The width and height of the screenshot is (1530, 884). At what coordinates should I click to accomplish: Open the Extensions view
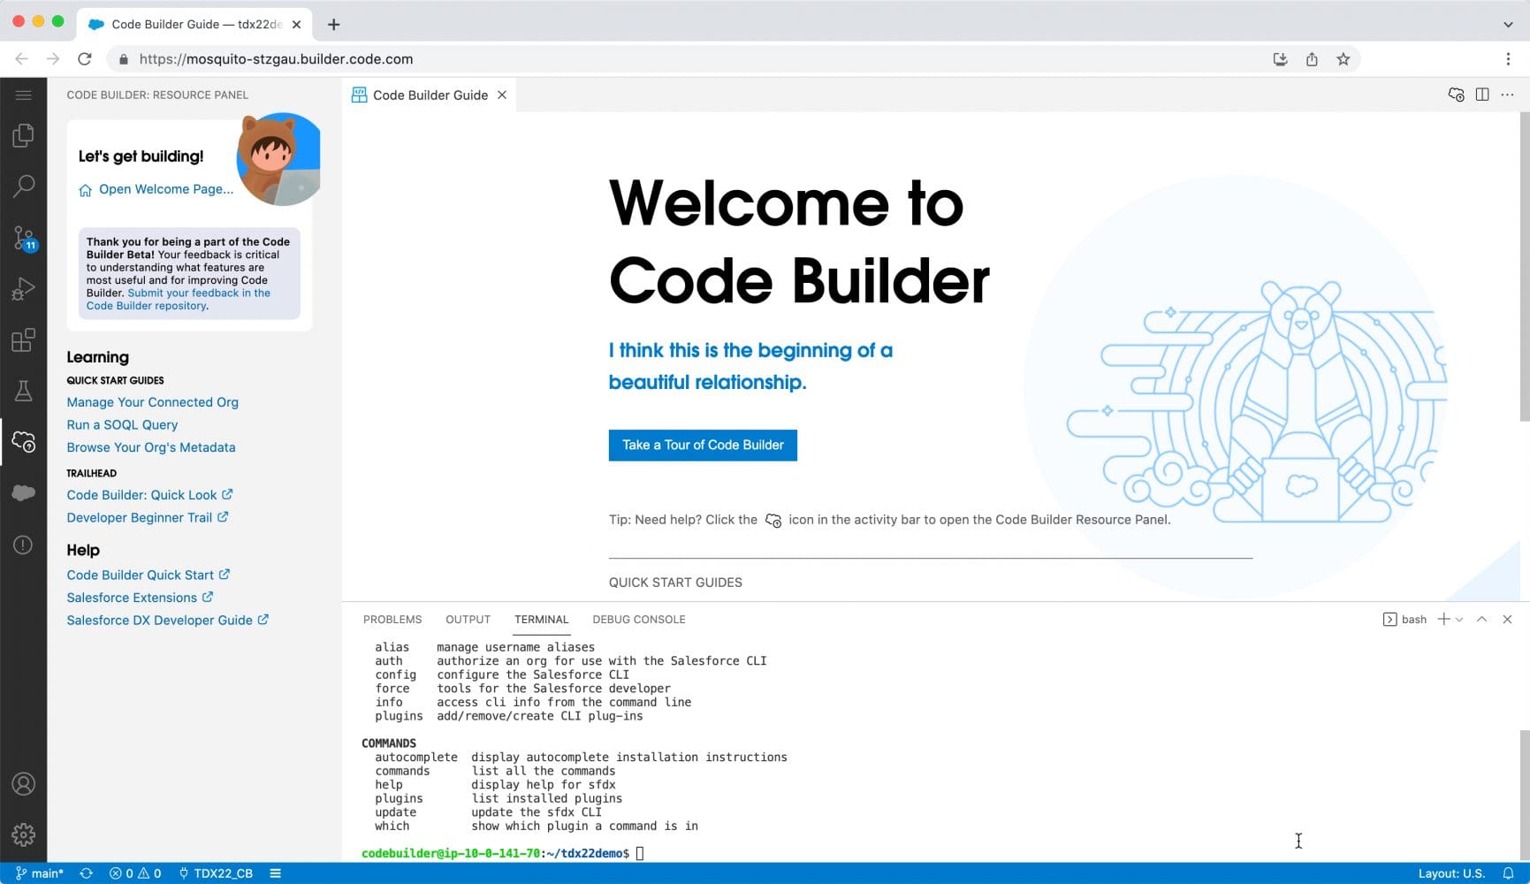[24, 340]
